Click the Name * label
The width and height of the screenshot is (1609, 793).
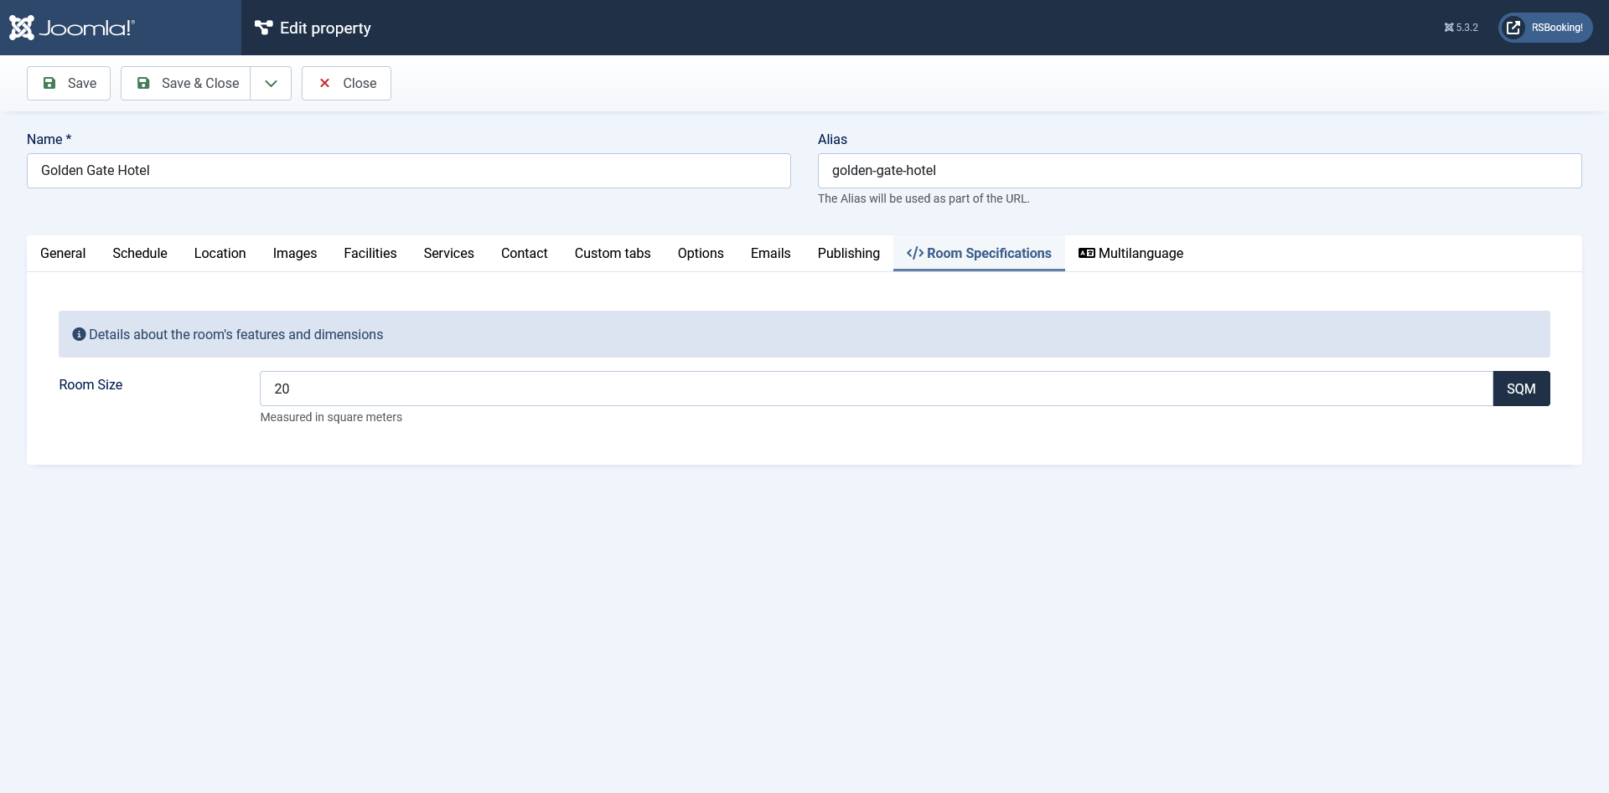(49, 139)
